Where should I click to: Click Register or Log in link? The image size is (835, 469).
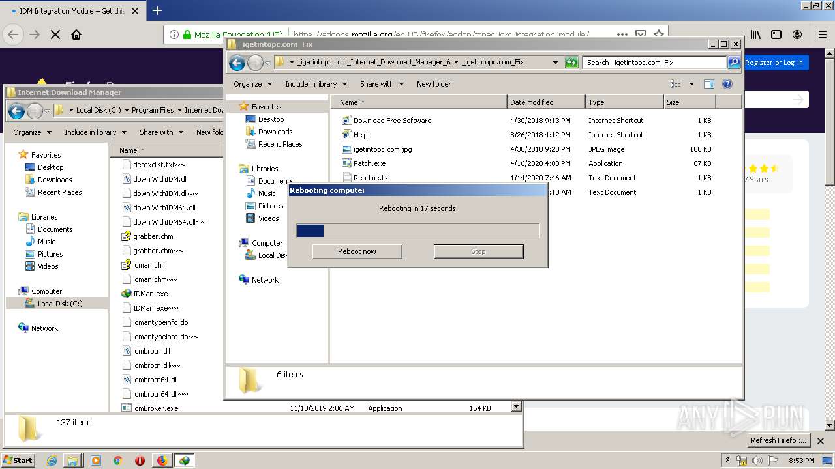775,63
